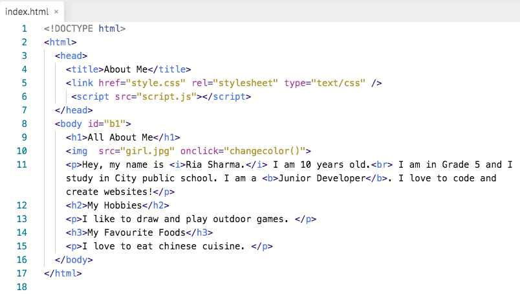Click the 'Ria Sharma.' italic text
Viewport: 520px width, 294px height.
215,164
